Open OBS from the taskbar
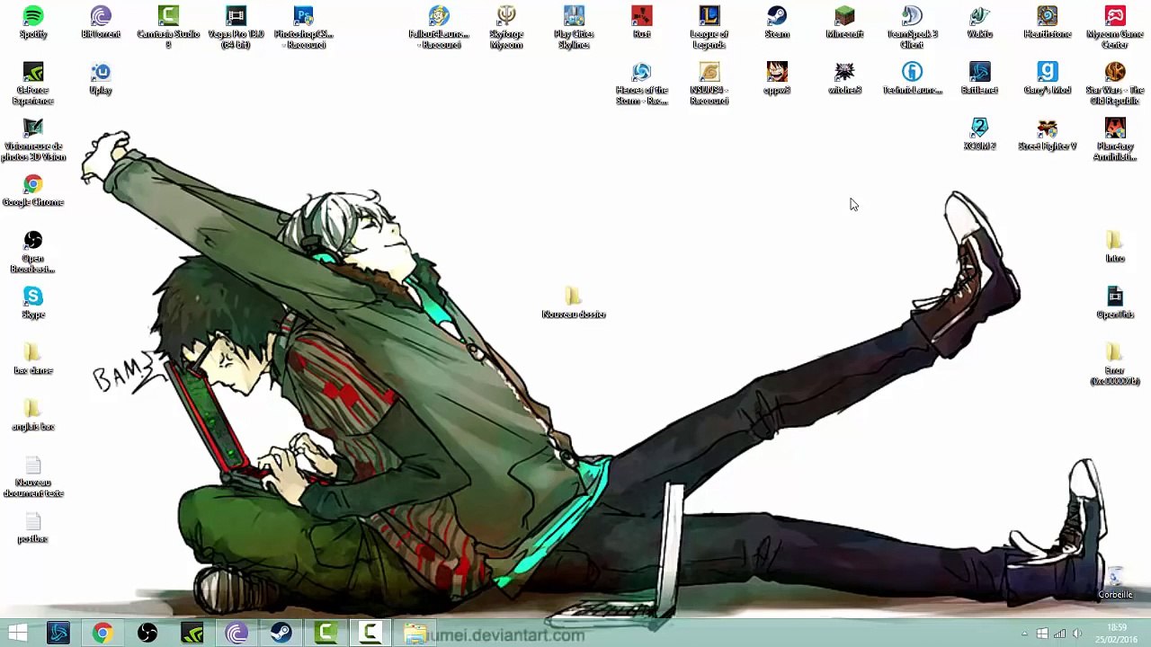The image size is (1151, 647). click(147, 634)
